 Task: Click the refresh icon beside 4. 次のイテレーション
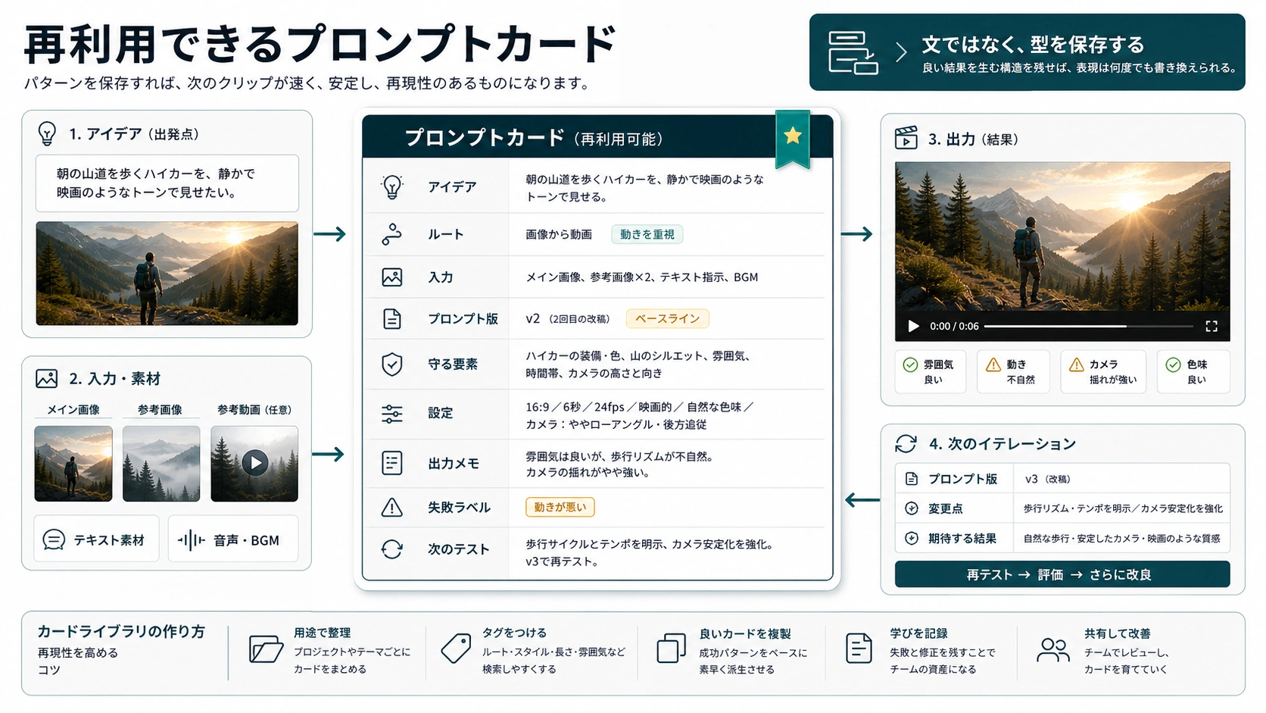[x=906, y=443]
